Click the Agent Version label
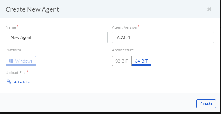This screenshot has height=114, width=221. click(x=125, y=27)
